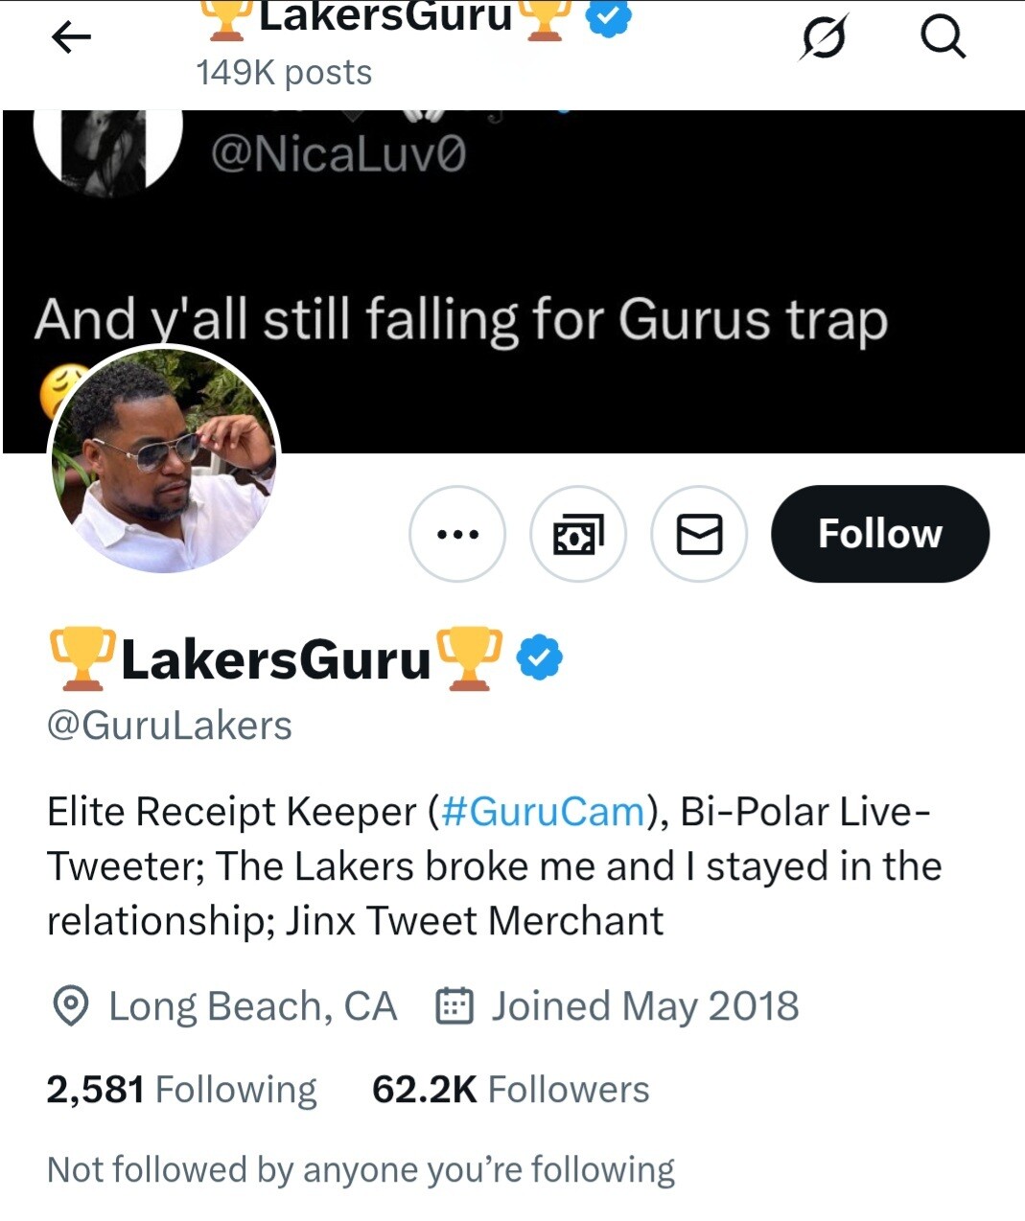The width and height of the screenshot is (1025, 1221).
Task: Open direct message envelope icon
Action: click(x=699, y=534)
